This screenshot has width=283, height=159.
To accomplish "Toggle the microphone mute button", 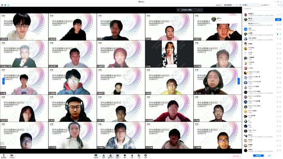I will (4, 156).
